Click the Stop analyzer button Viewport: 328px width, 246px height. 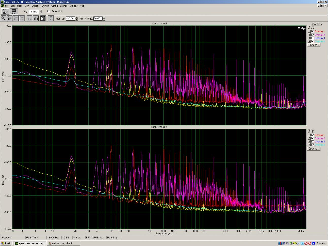(14, 11)
